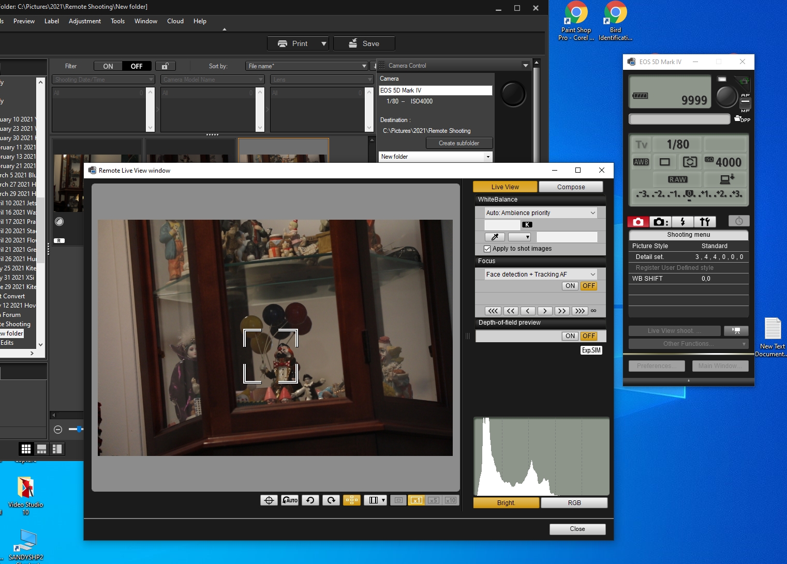Open the Auto: Ambience priority dropdown
Image resolution: width=787 pixels, height=564 pixels.
[x=540, y=213]
